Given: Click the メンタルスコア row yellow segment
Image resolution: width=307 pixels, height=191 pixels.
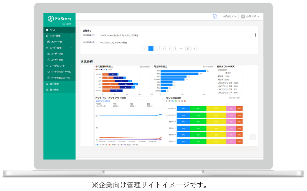Looking at the screenshot, I should point(216,115).
